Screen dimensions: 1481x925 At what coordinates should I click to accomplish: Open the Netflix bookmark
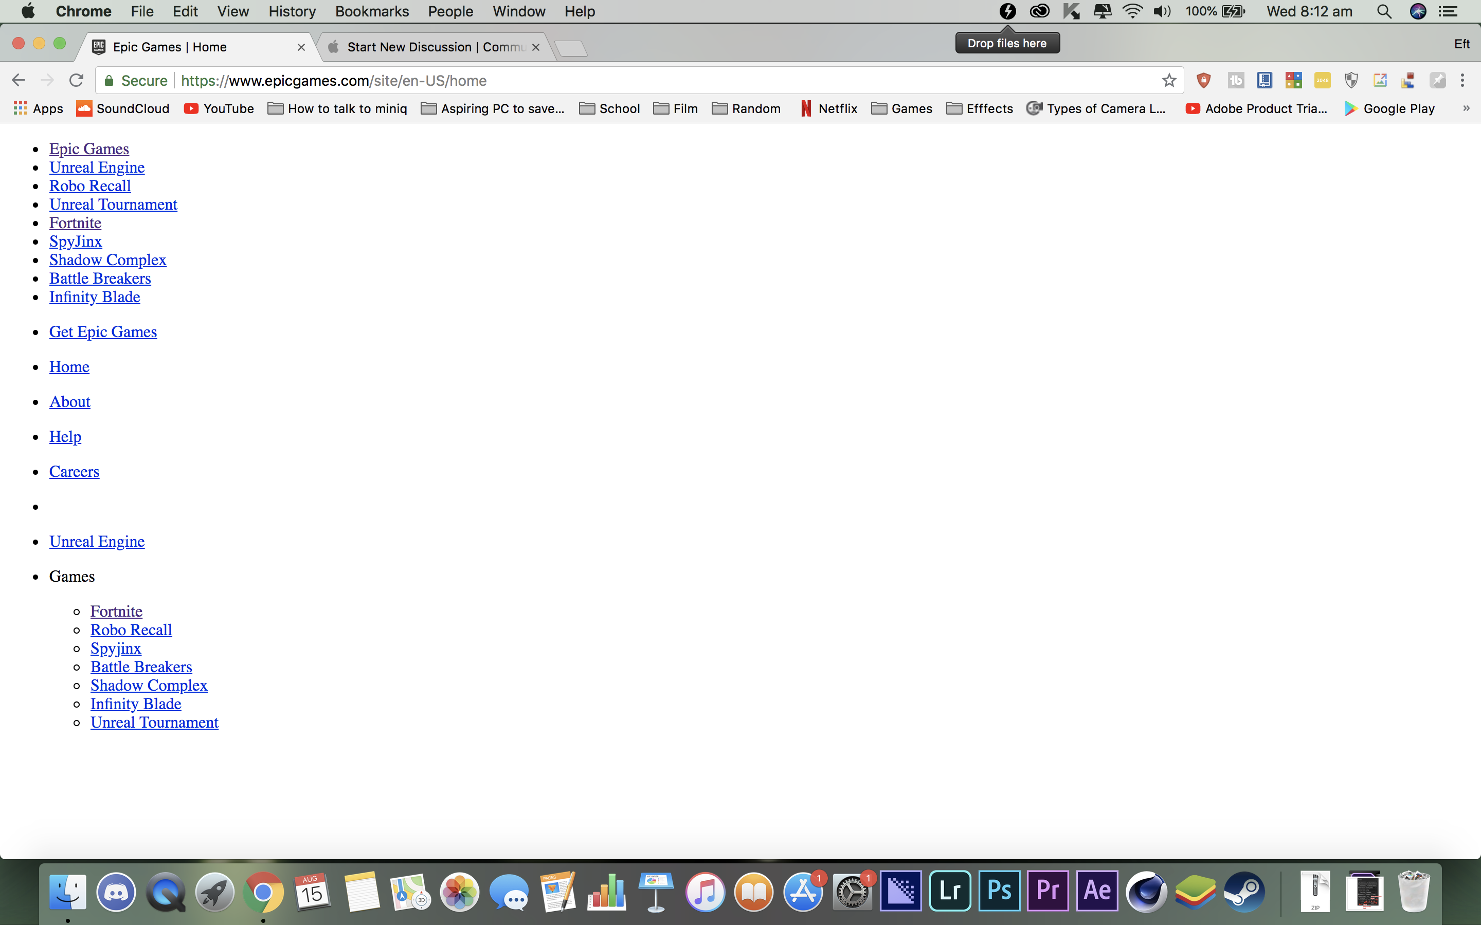pyautogui.click(x=828, y=108)
